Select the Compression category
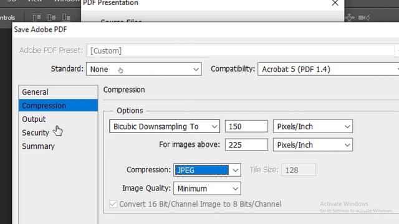399x224 pixels. tap(58, 105)
